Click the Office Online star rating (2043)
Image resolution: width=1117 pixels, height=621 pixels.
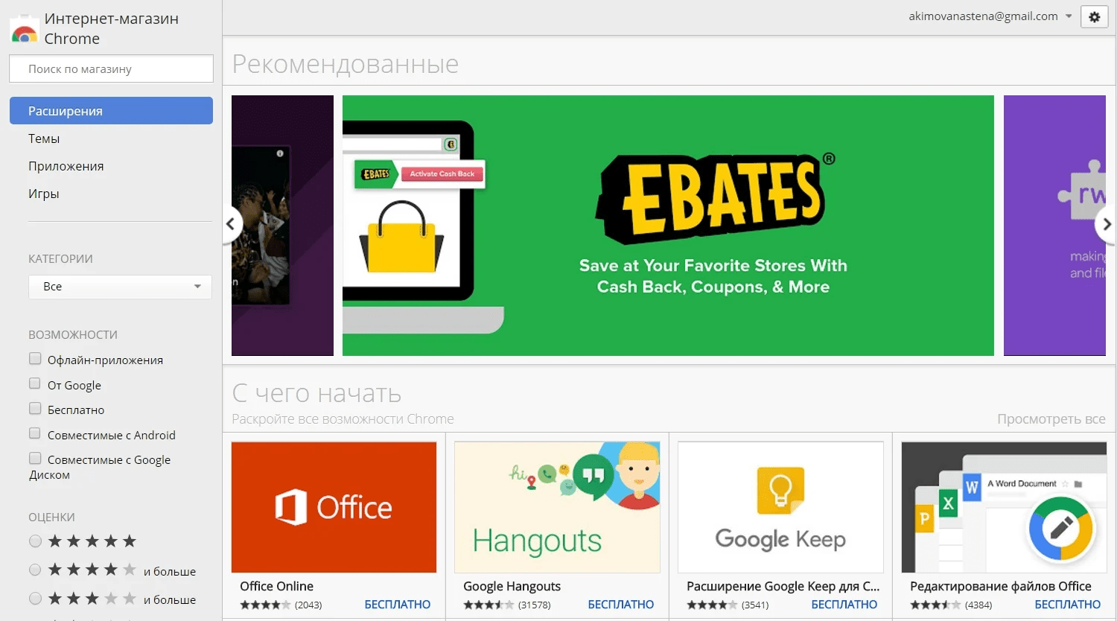pyautogui.click(x=265, y=605)
